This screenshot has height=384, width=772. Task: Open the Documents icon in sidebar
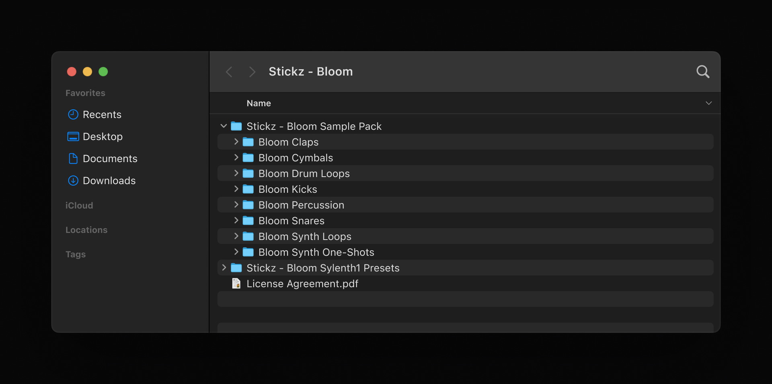pyautogui.click(x=73, y=159)
